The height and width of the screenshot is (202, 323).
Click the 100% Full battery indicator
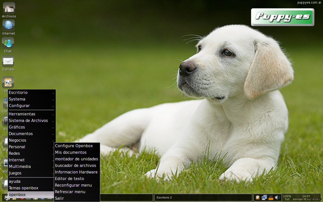click(287, 197)
